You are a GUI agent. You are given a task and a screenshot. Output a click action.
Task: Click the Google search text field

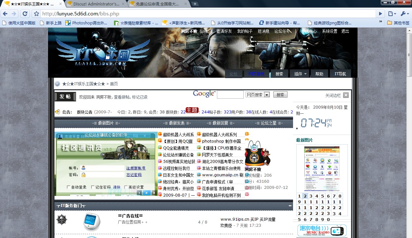(x=230, y=95)
